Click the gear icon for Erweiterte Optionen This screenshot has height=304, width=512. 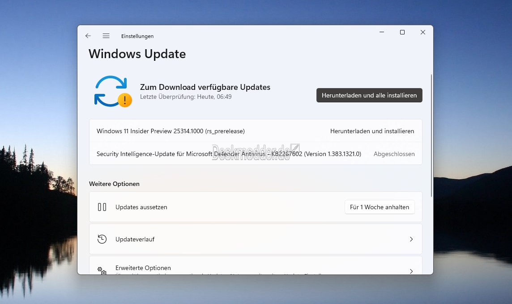(102, 270)
